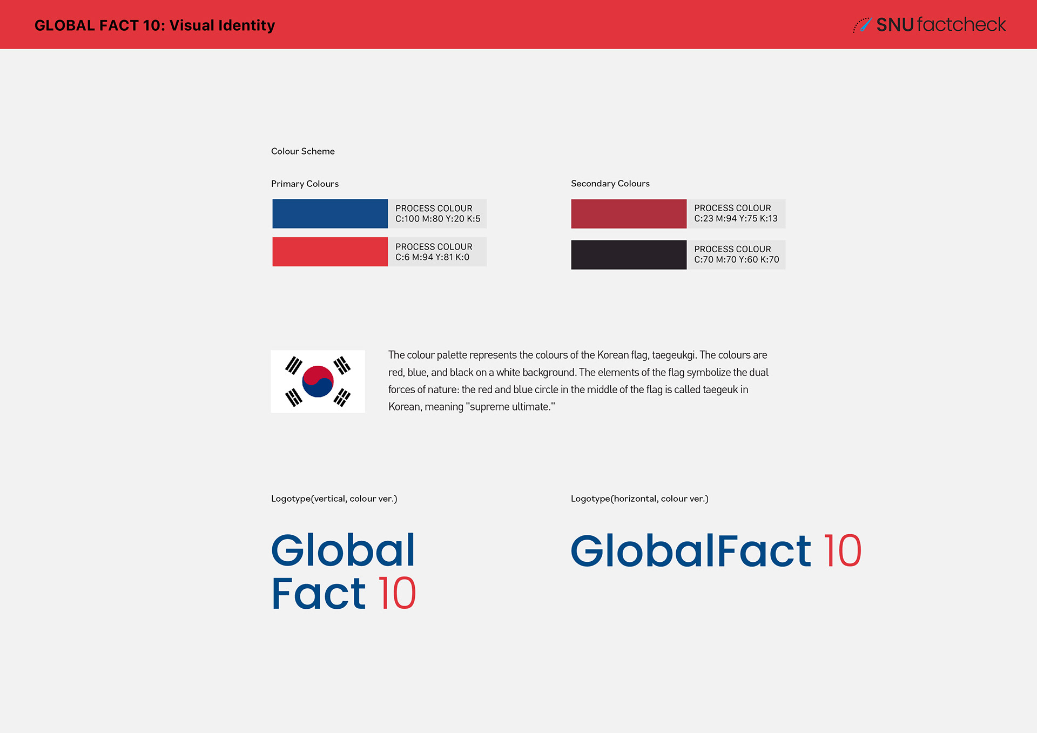Click the horizontal GlobalFact 10 logotype

716,550
